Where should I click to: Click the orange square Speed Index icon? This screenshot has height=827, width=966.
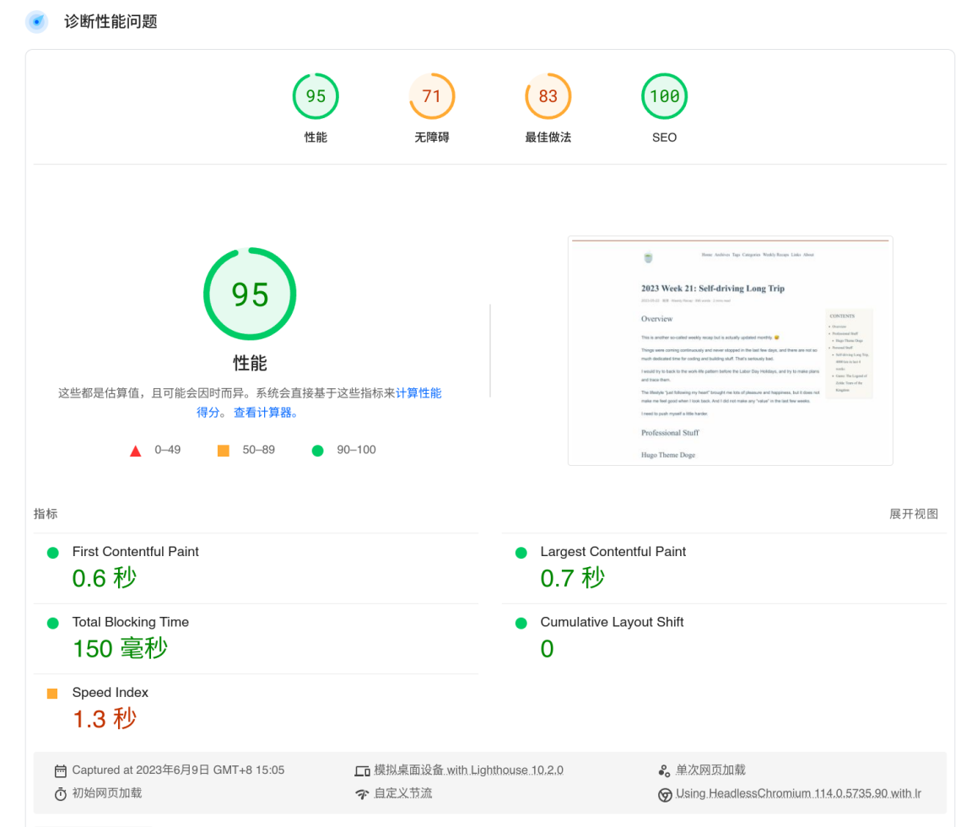[52, 694]
